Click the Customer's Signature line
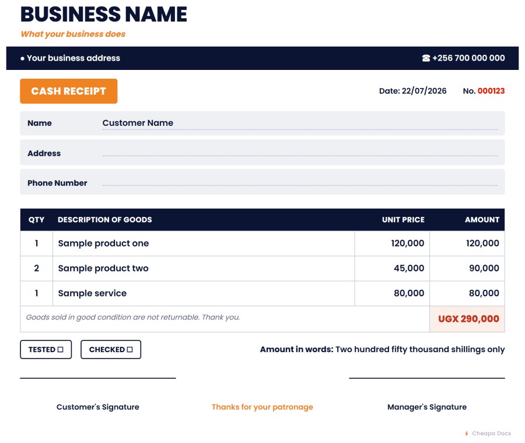The height and width of the screenshot is (443, 525). click(x=98, y=378)
